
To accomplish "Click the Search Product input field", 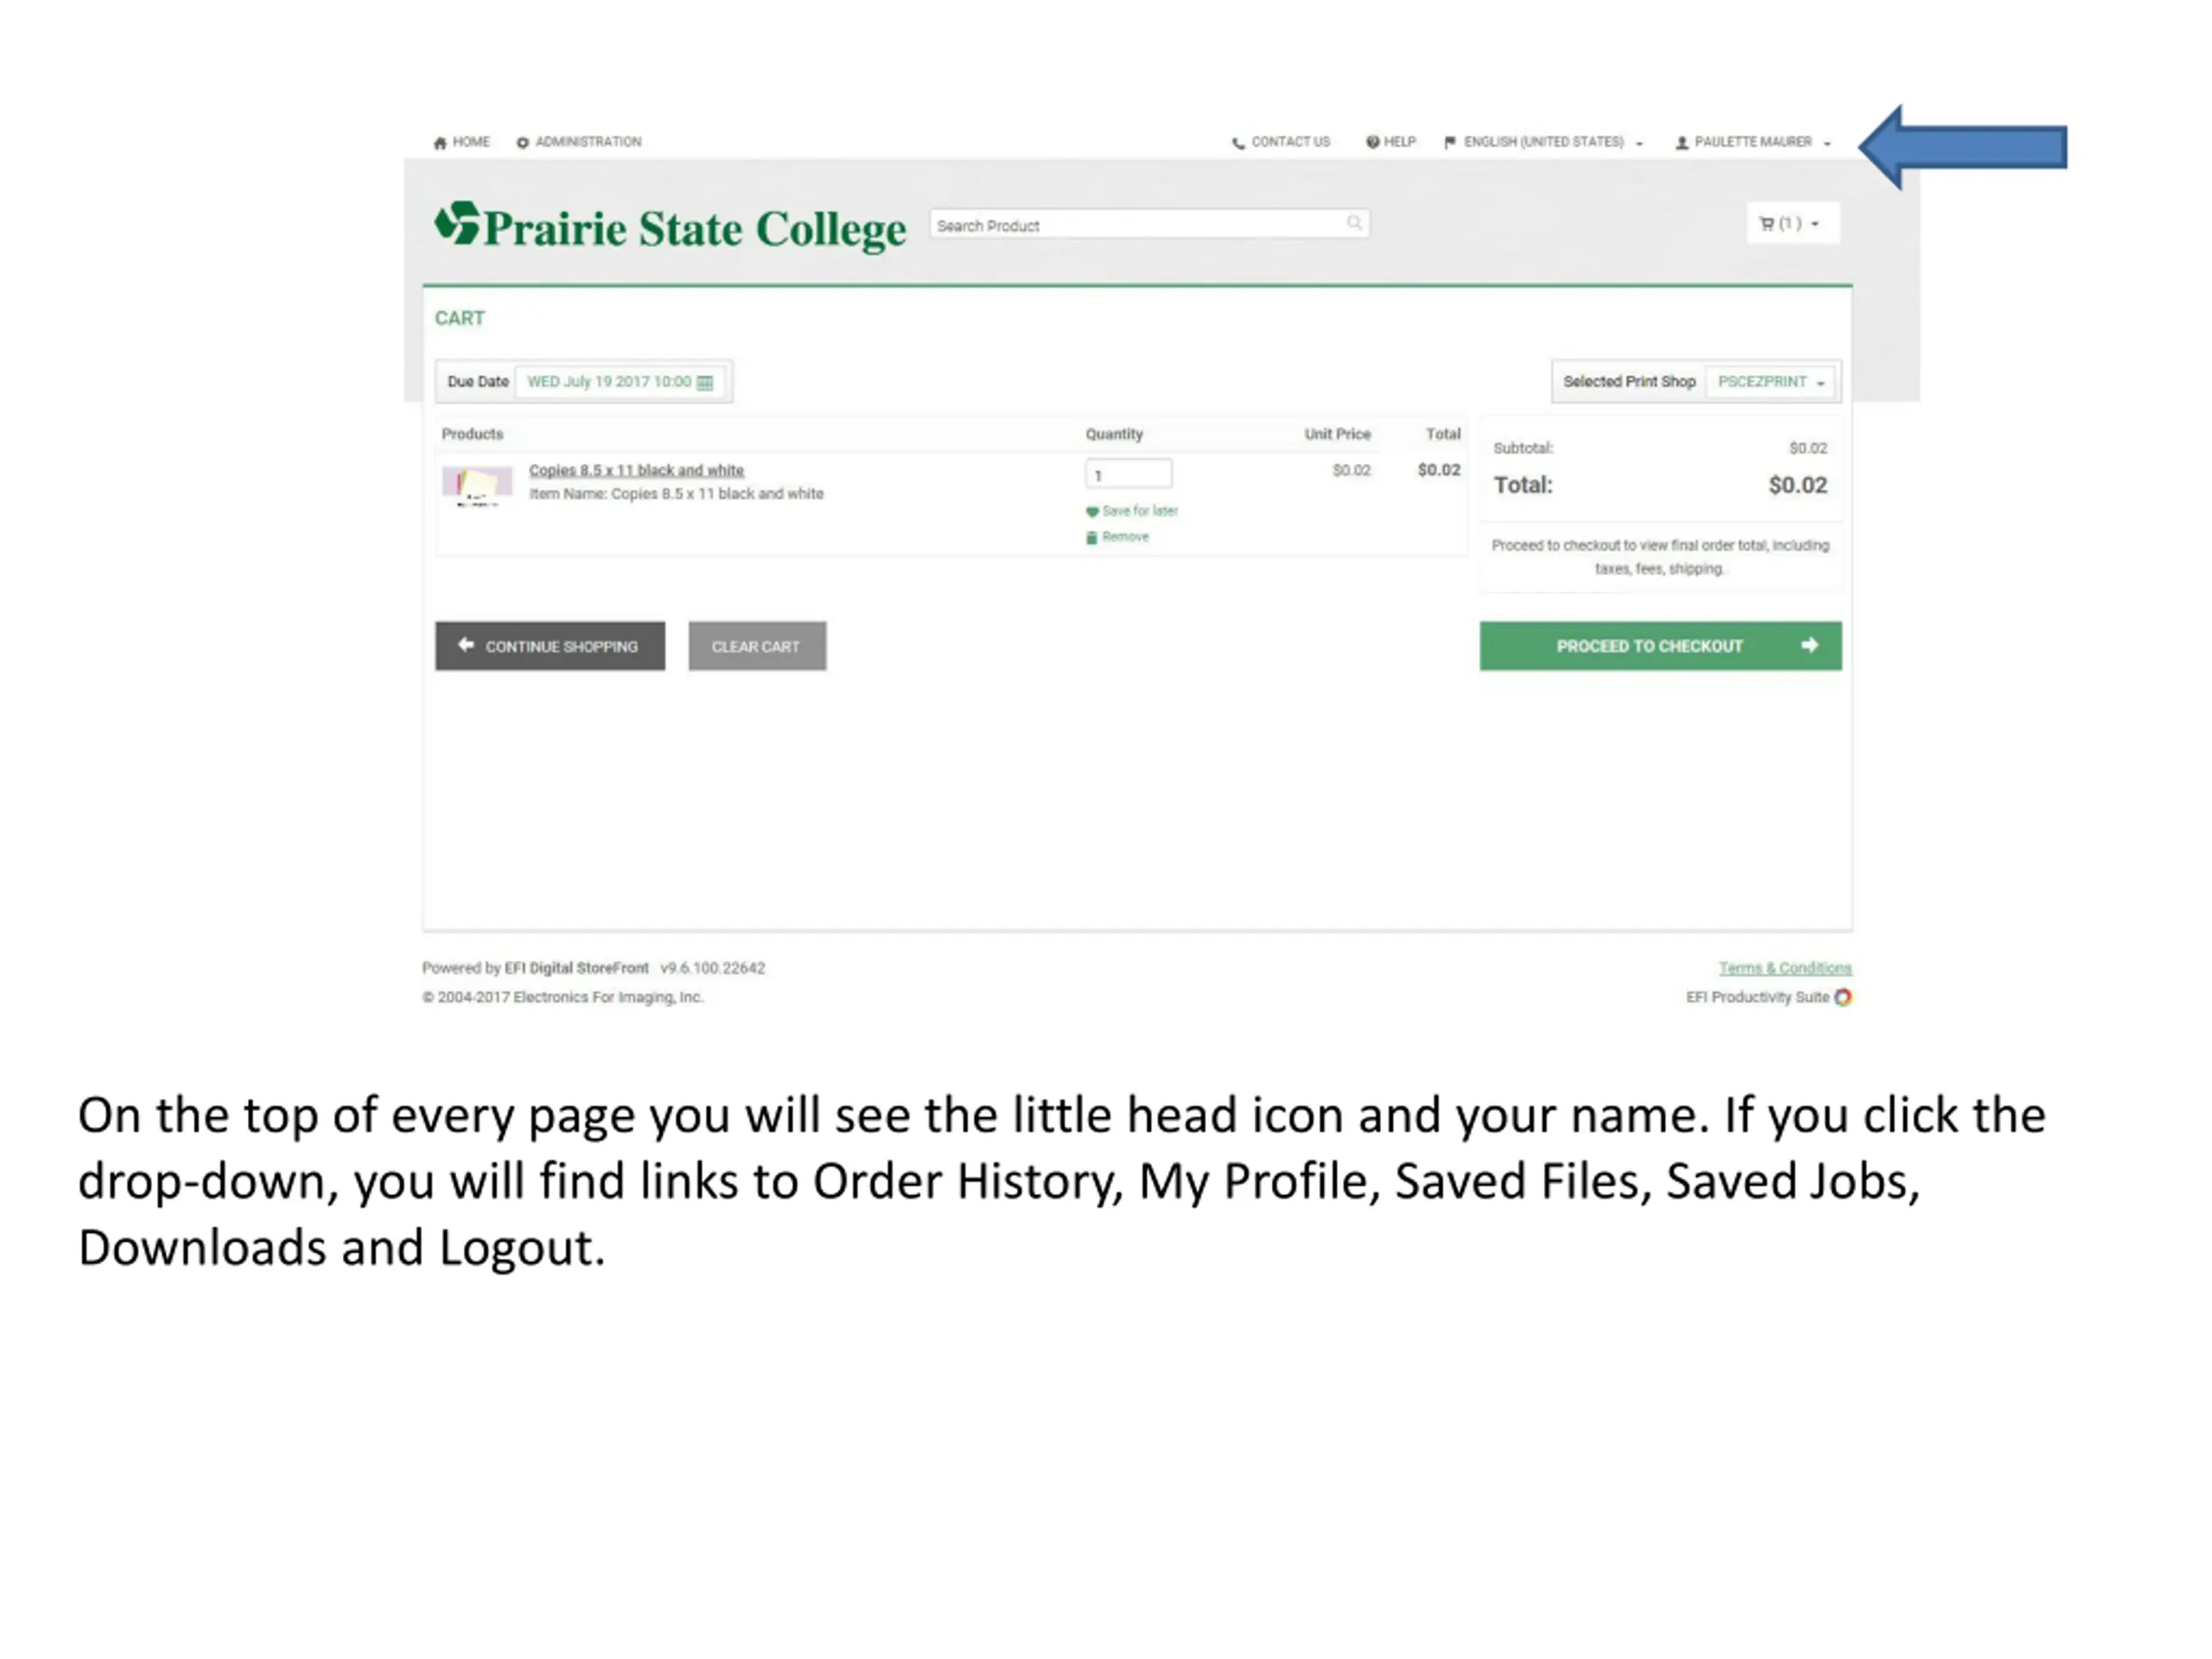I will click(1149, 224).
